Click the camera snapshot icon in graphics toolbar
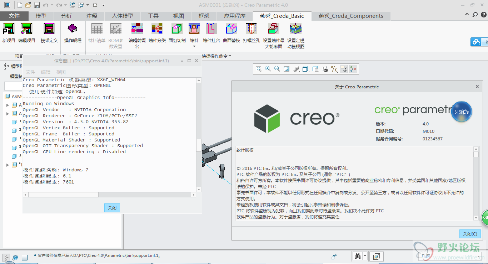Image resolution: width=488 pixels, height=264 pixels. 325,69
